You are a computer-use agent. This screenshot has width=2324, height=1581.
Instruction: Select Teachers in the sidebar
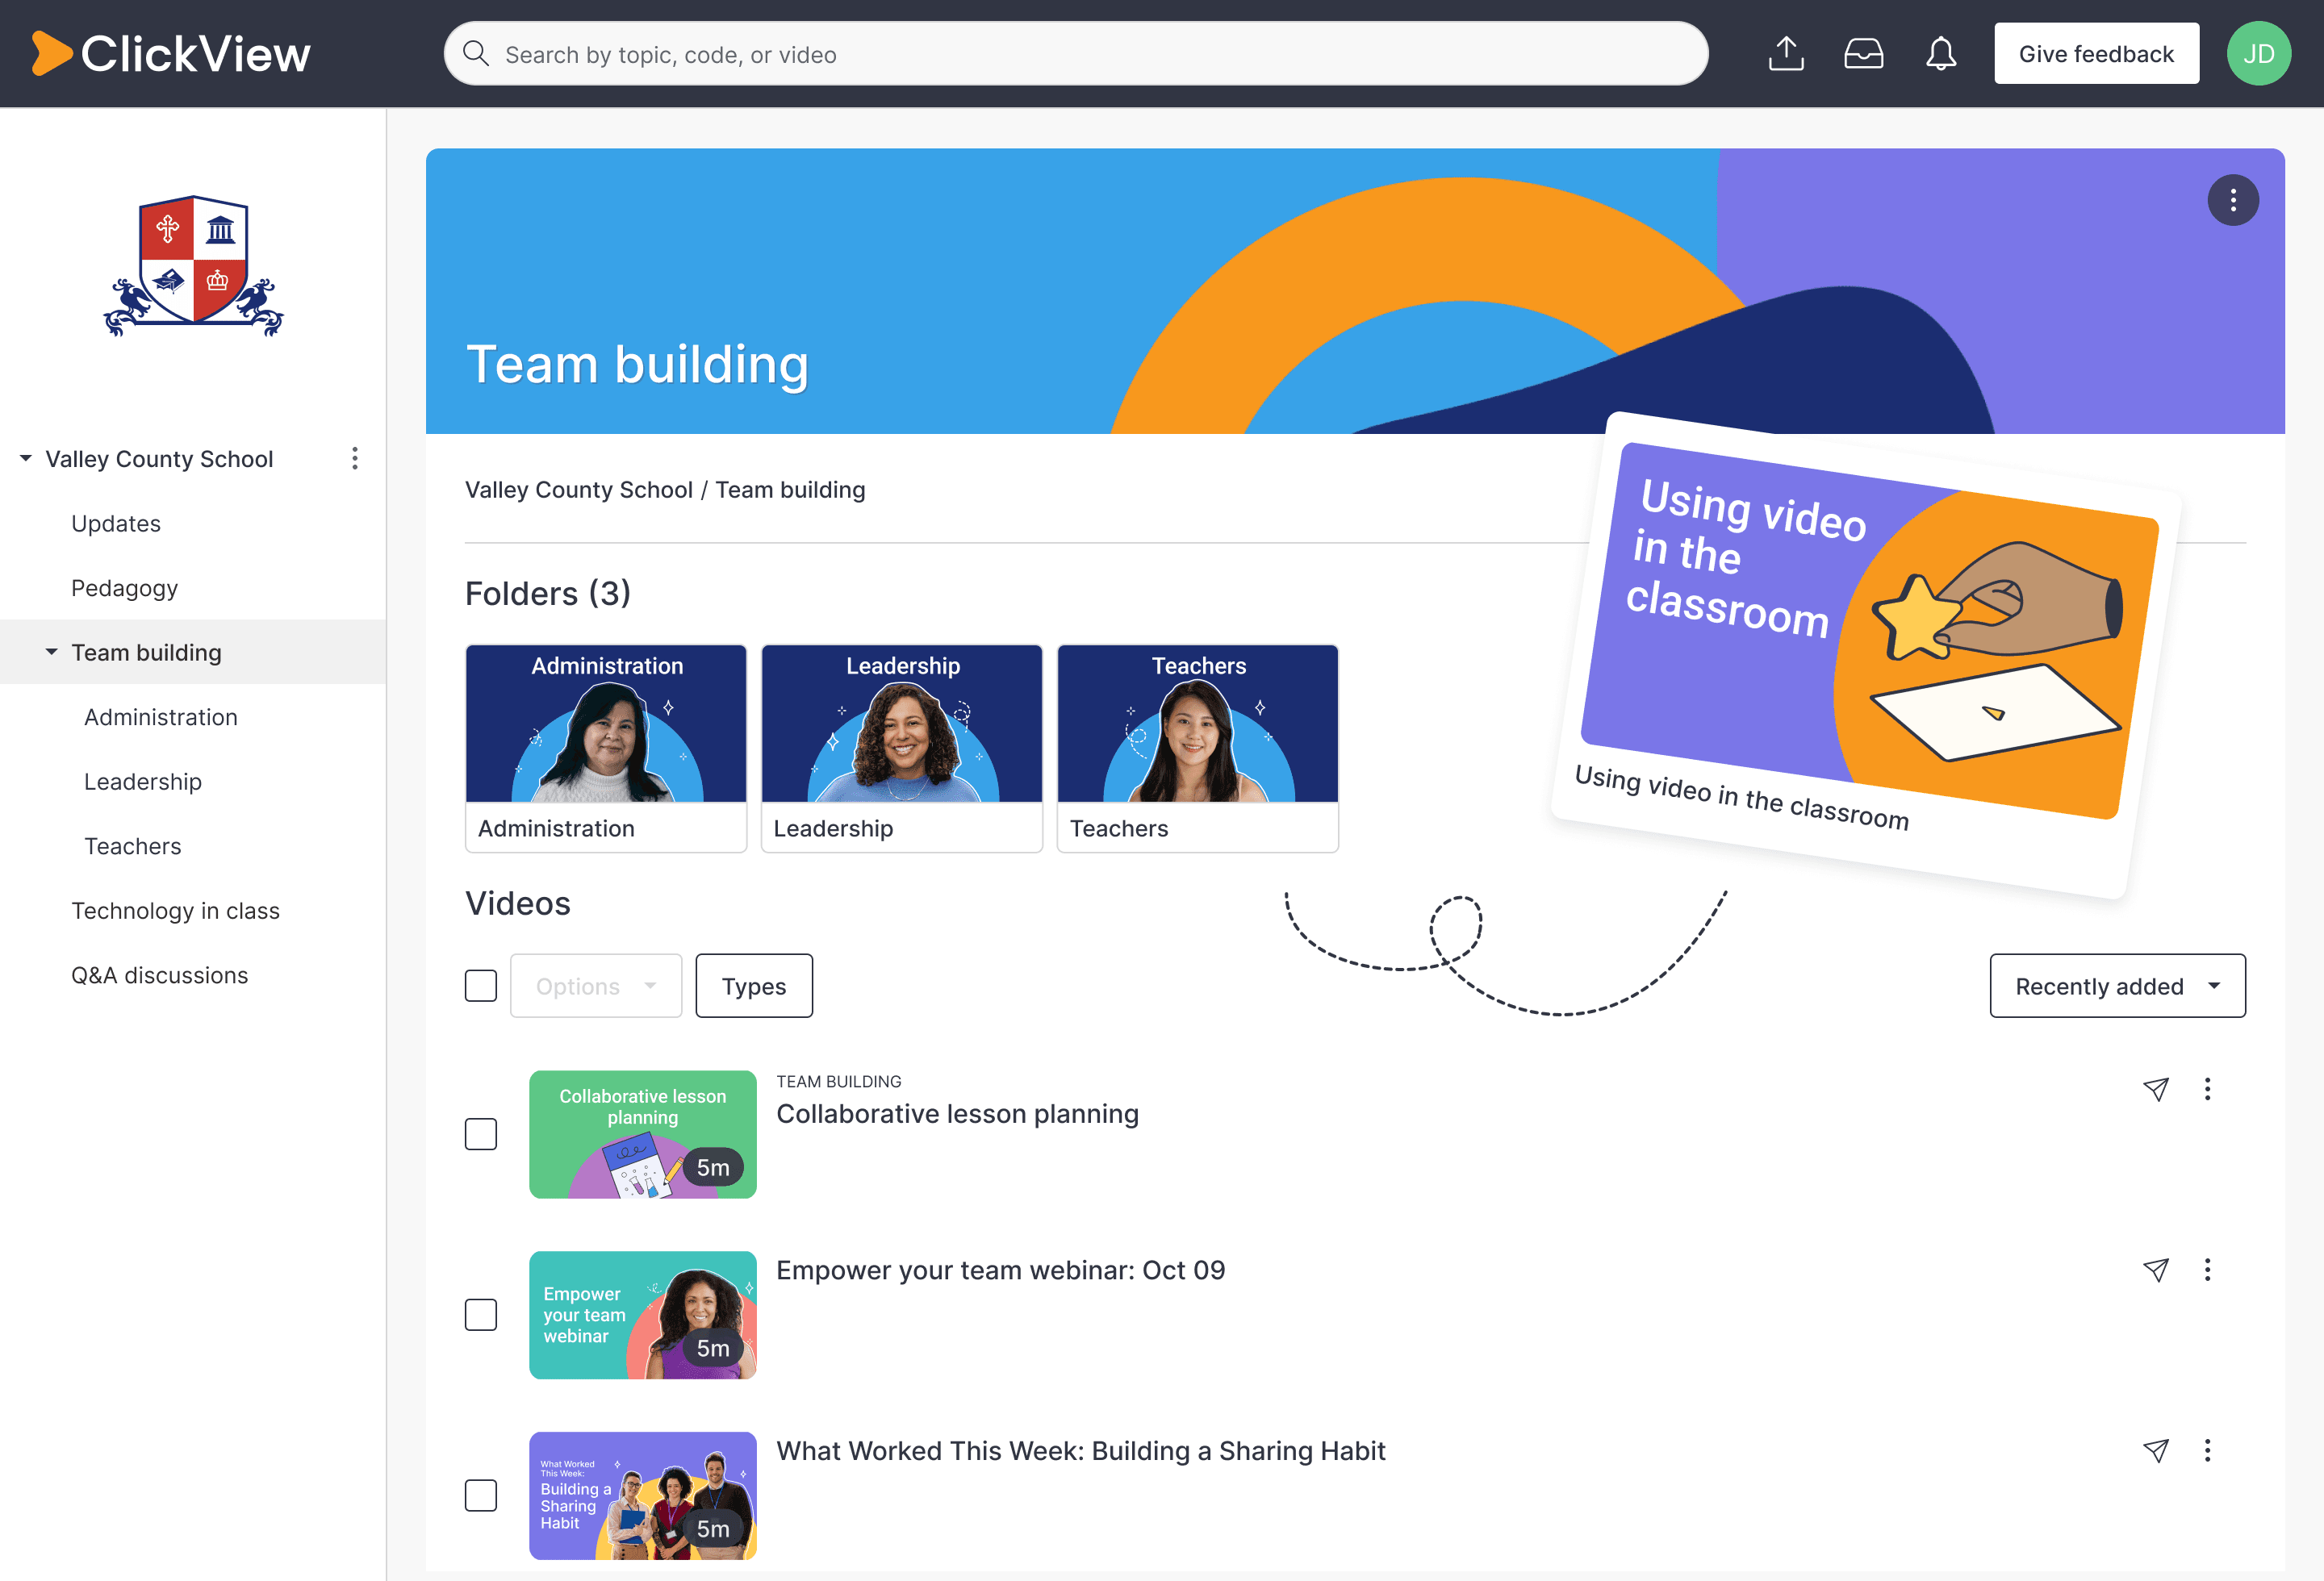pos(133,846)
